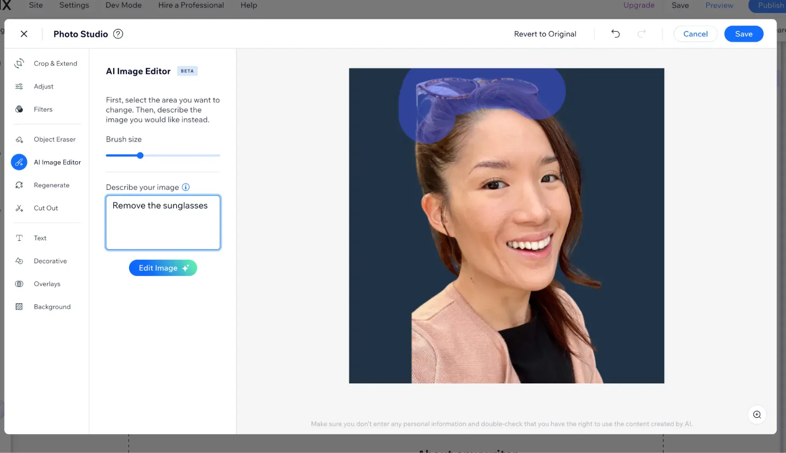Open the Decorative shapes tool

pos(19,261)
